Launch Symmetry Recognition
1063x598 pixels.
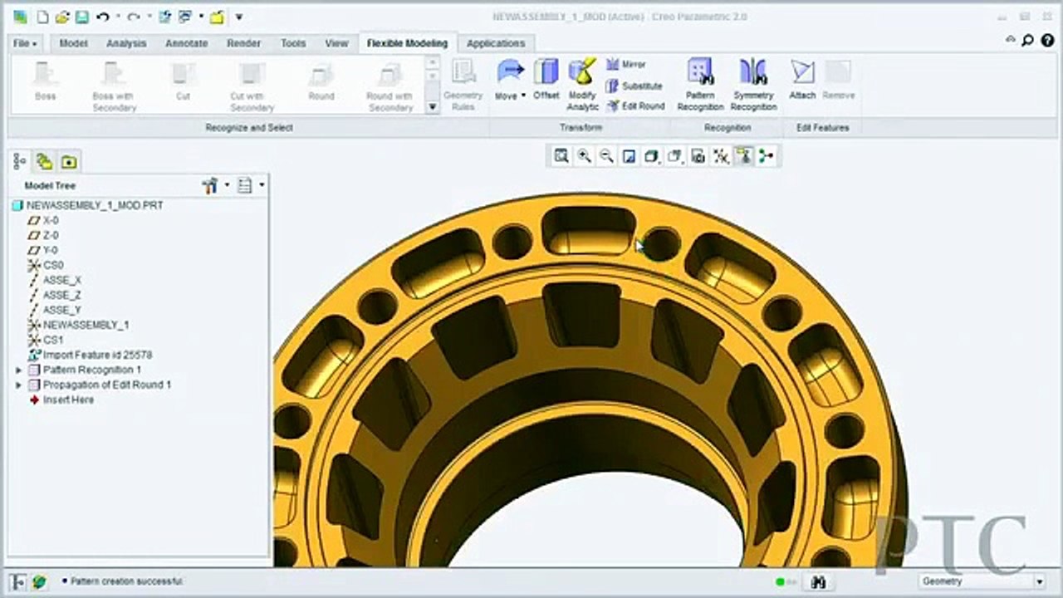753,85
